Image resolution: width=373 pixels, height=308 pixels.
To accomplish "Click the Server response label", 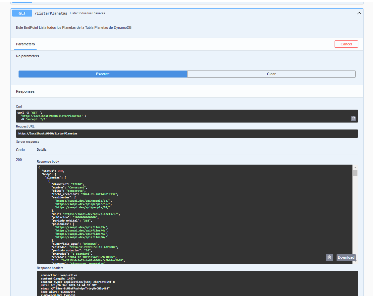I will click(27, 142).
